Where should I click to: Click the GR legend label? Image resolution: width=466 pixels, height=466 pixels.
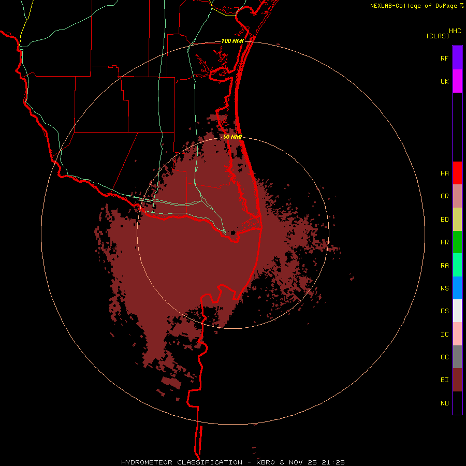point(444,196)
